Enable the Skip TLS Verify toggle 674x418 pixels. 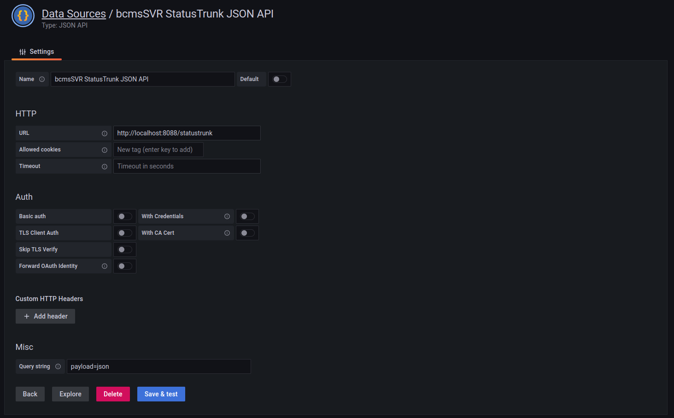tap(125, 250)
